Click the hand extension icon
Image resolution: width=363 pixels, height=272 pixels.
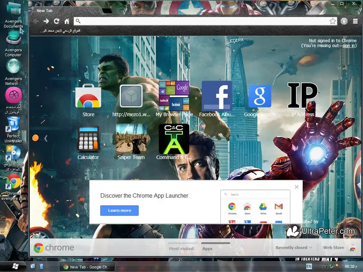coord(344,21)
